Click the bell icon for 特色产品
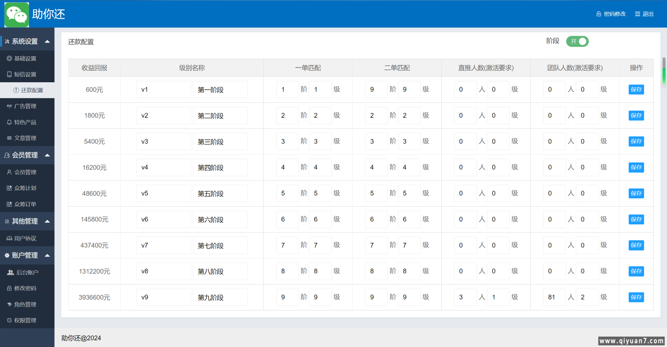This screenshot has height=347, width=667. click(x=9, y=122)
